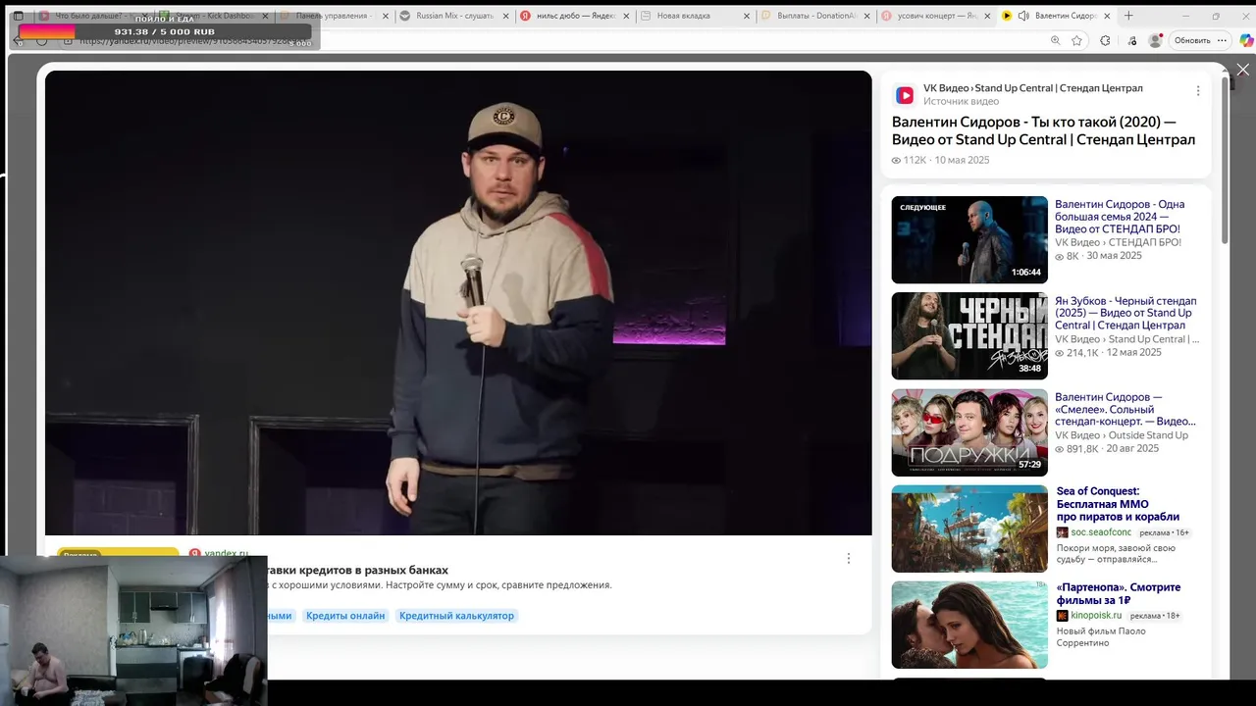Click the Обновить update button
Viewport: 1256px width, 706px height.
click(1192, 40)
